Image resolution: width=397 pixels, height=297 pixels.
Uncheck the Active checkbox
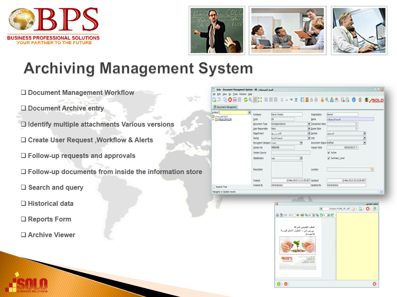pos(328,153)
